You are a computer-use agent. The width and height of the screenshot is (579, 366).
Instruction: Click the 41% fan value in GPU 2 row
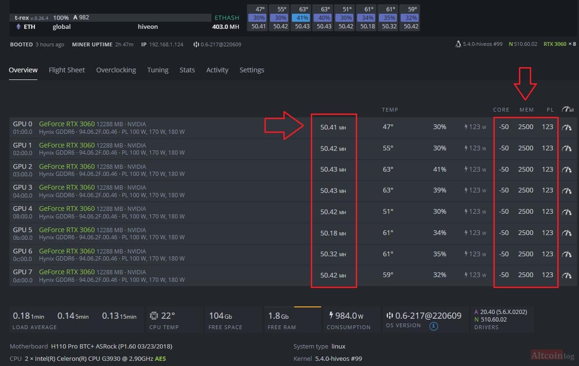(x=439, y=169)
